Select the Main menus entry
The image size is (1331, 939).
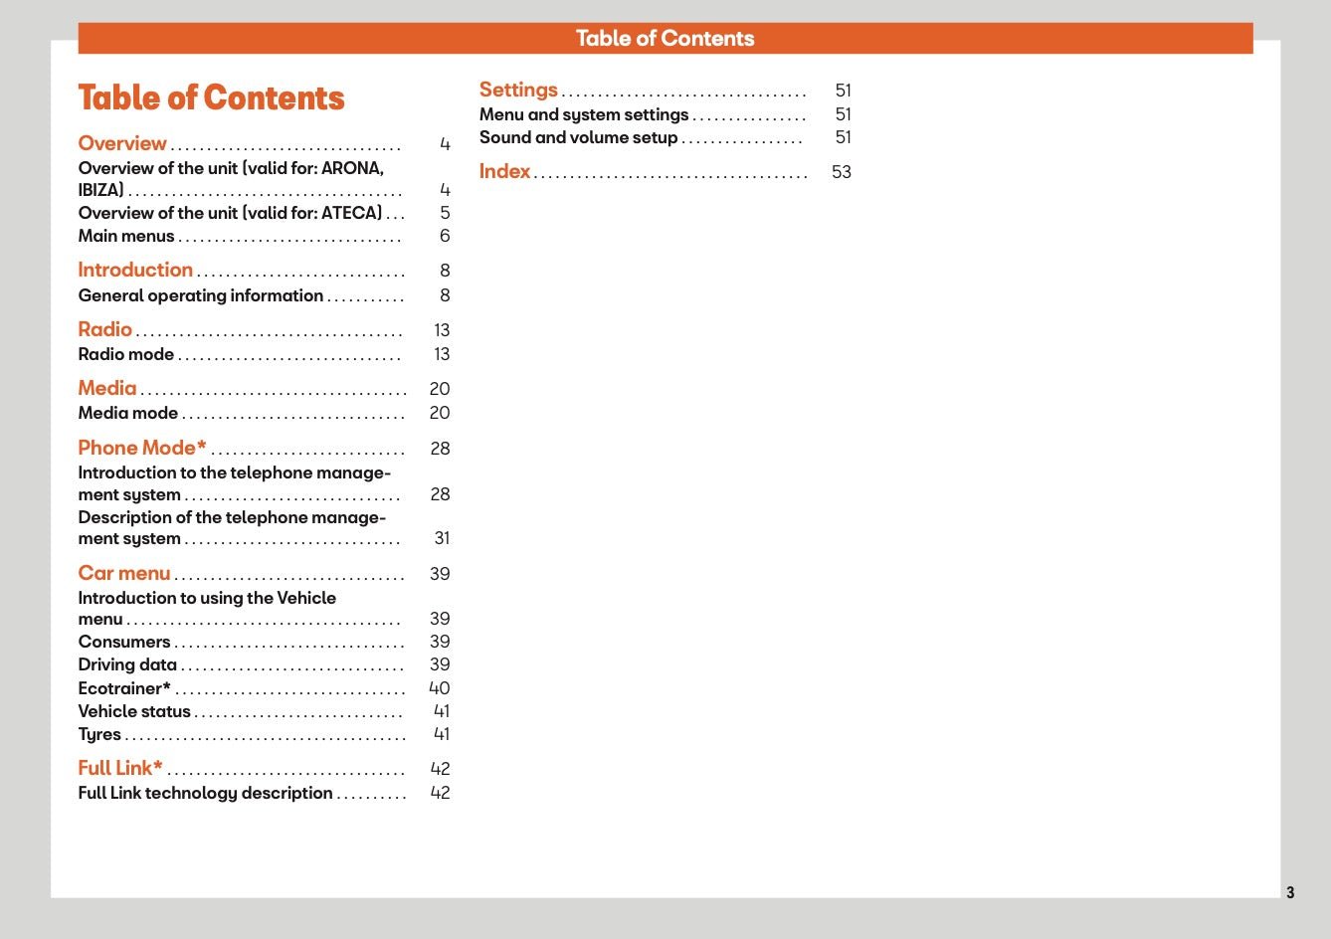click(126, 236)
